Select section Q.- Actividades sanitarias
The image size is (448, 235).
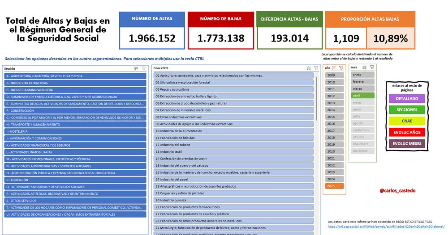point(75,187)
